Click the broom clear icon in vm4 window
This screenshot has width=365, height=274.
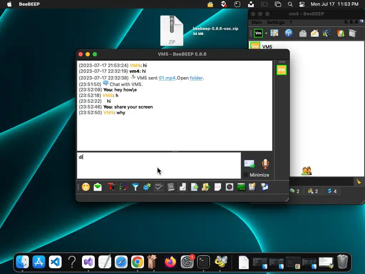click(359, 182)
